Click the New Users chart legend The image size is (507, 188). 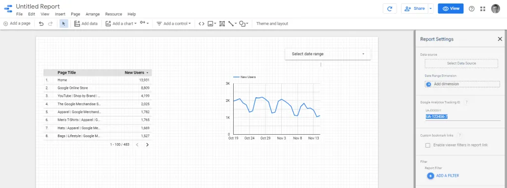245,77
